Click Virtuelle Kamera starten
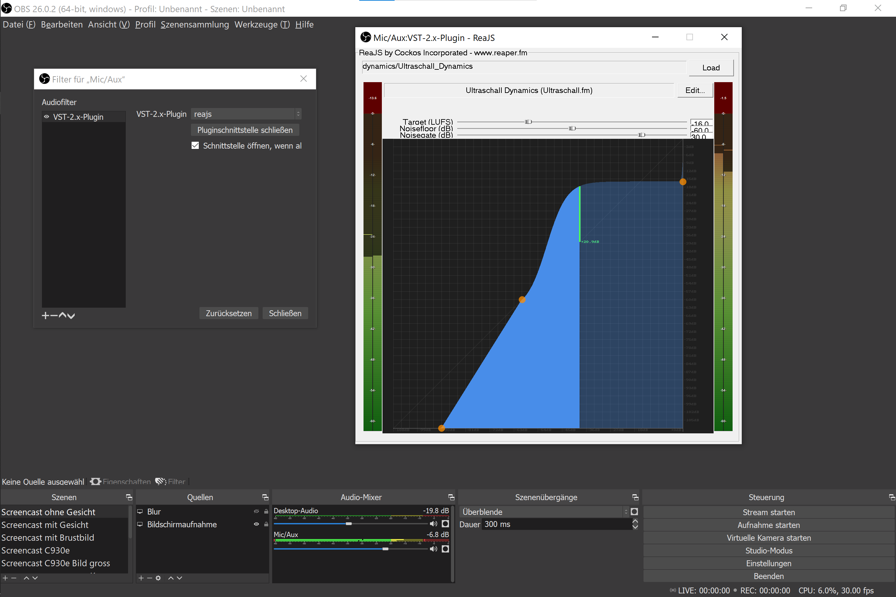 tap(768, 538)
